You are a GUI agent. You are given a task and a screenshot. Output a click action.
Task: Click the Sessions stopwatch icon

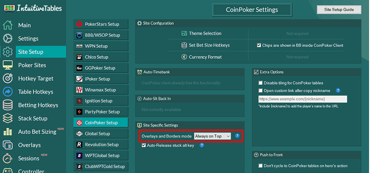[8, 158]
